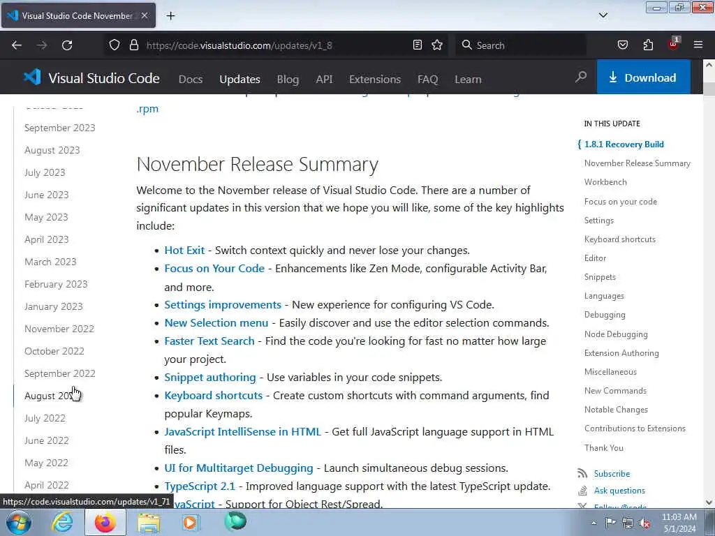Open the Learn navigation item
This screenshot has height=536, width=715.
pos(467,79)
